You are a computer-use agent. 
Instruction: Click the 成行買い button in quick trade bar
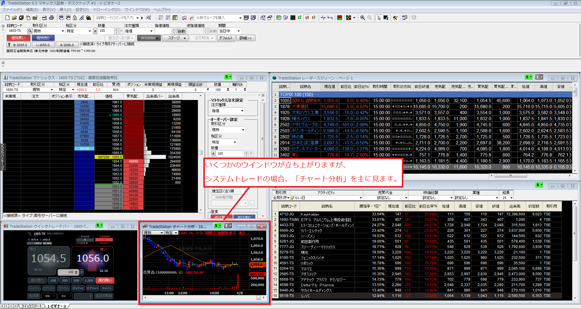point(105,280)
